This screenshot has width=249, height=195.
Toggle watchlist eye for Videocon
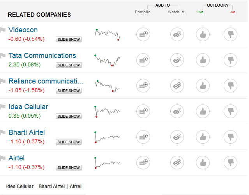[x=177, y=35]
